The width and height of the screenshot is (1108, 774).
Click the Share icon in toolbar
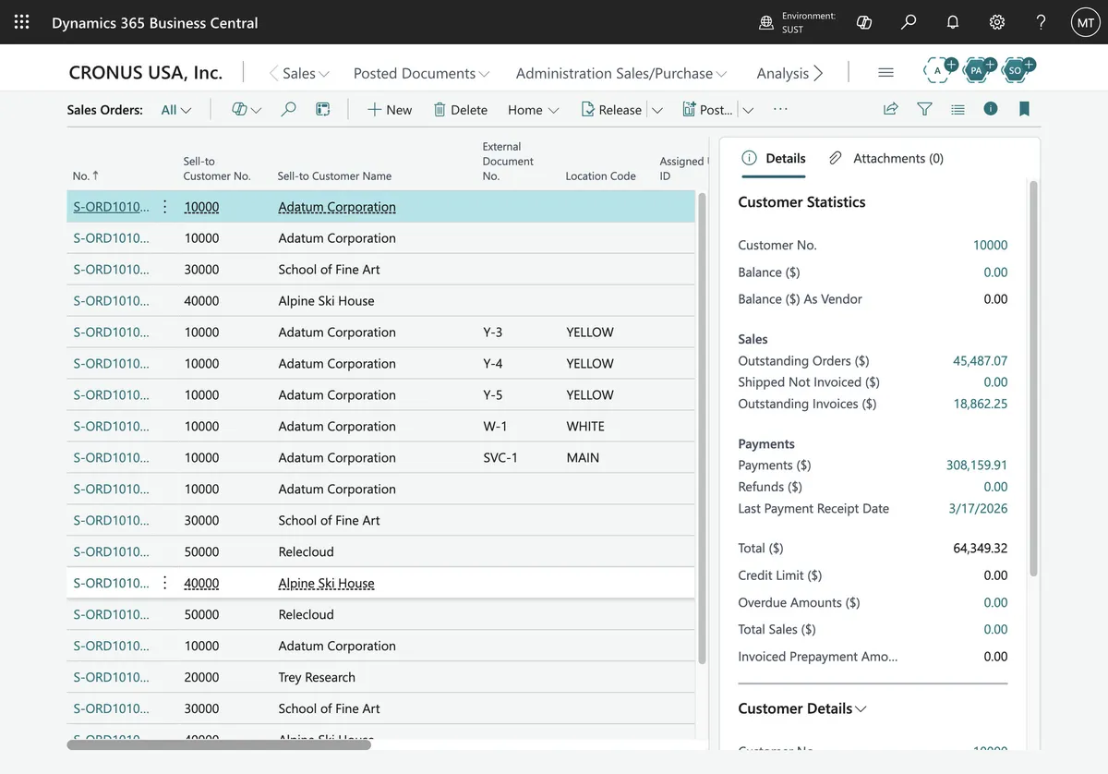891,109
